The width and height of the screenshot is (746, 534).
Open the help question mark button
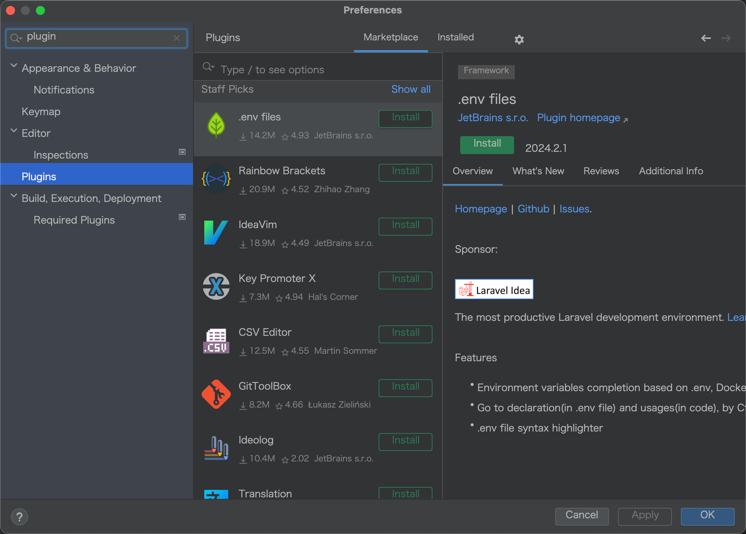pos(19,517)
